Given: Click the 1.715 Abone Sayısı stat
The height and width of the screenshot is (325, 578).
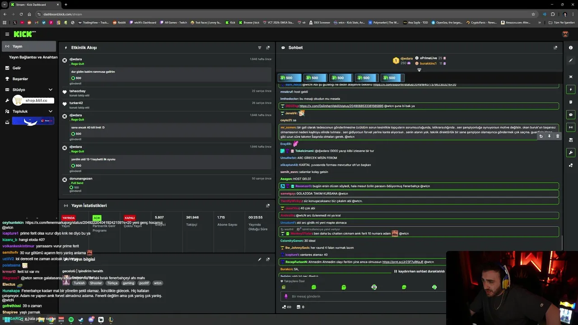Looking at the screenshot, I should coord(227,221).
